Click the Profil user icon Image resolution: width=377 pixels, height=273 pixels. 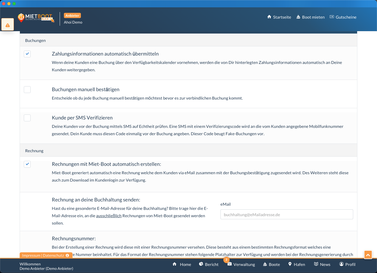(341, 264)
